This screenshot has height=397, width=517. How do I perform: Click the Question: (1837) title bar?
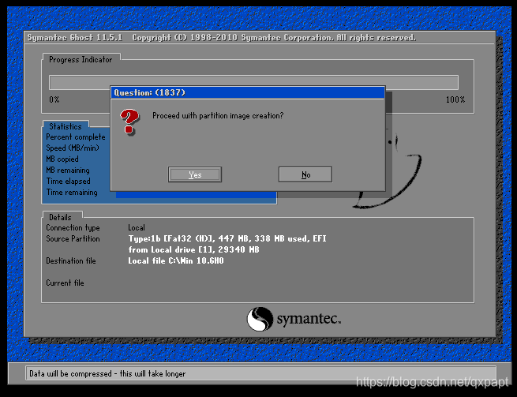coord(248,92)
